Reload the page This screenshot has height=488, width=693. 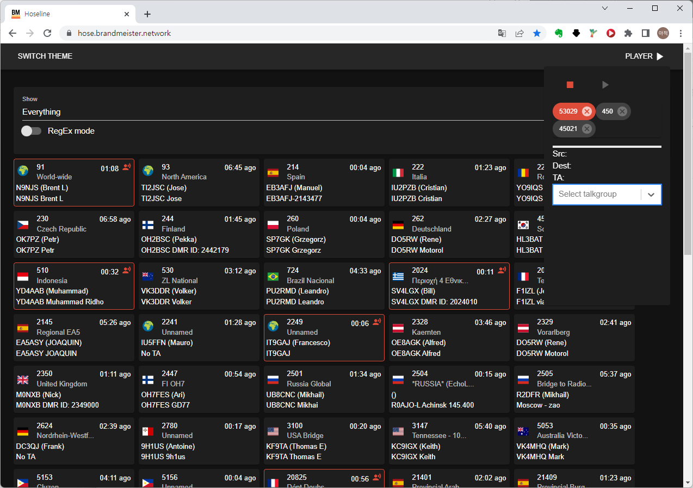click(x=47, y=33)
